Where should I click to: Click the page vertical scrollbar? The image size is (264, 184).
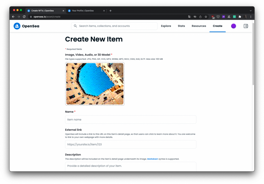coord(253,54)
